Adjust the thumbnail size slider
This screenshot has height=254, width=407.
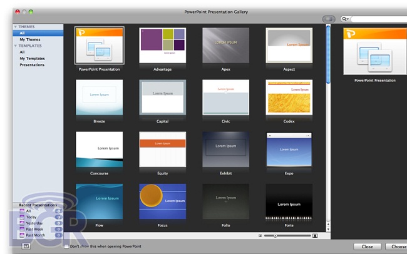275,236
